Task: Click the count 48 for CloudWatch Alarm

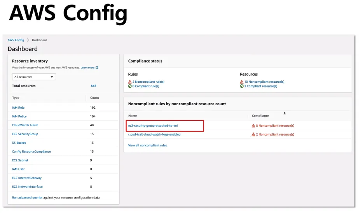Action: click(x=92, y=125)
